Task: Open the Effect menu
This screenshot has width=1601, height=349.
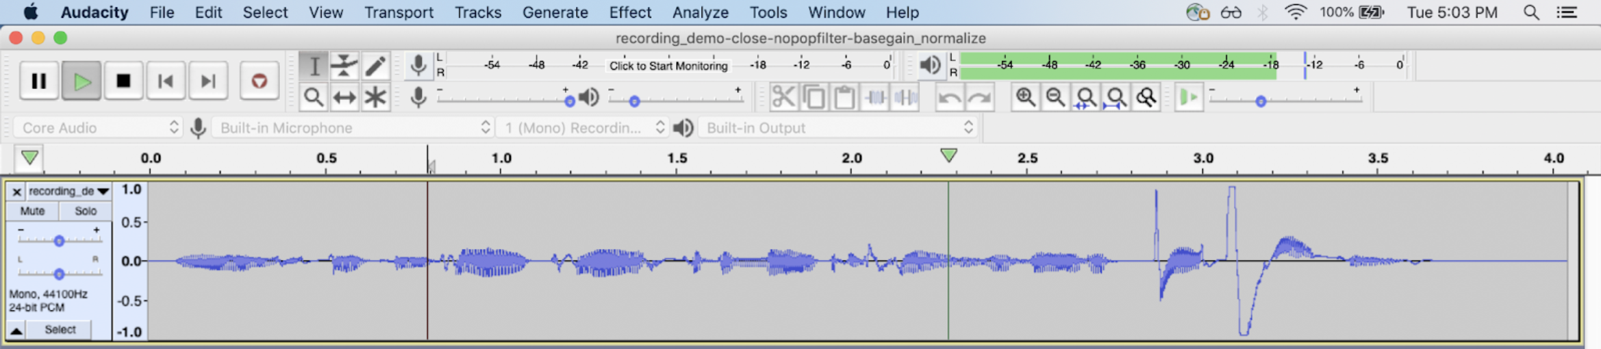Action: 630,12
